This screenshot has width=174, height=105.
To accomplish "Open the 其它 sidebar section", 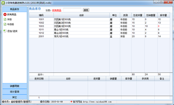I will point(14,97).
